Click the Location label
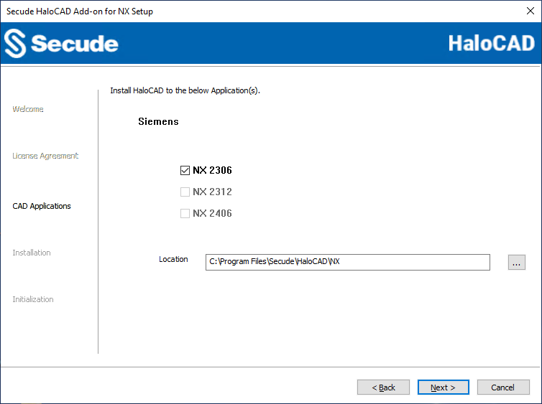This screenshot has width=542, height=404. coord(173,259)
